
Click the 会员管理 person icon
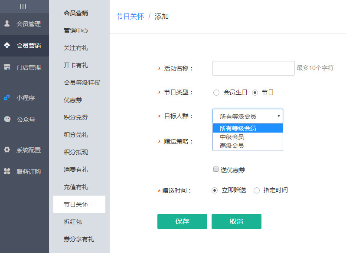click(x=7, y=24)
